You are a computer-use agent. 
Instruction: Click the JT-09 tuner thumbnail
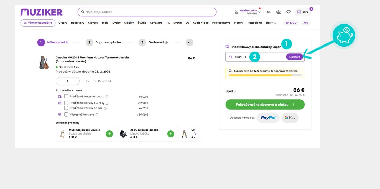pos(123,134)
